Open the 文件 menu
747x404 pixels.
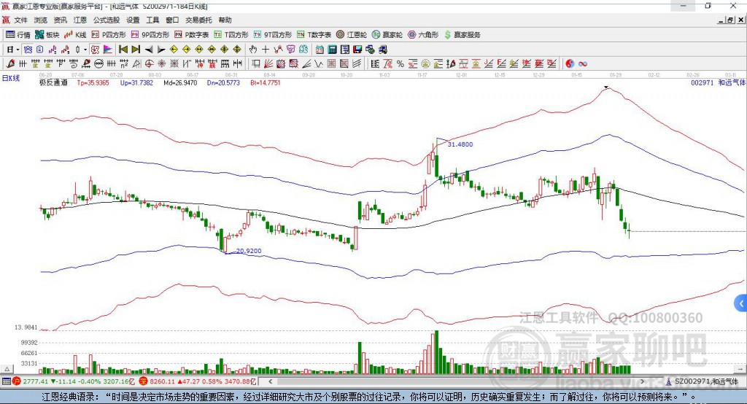click(x=21, y=20)
